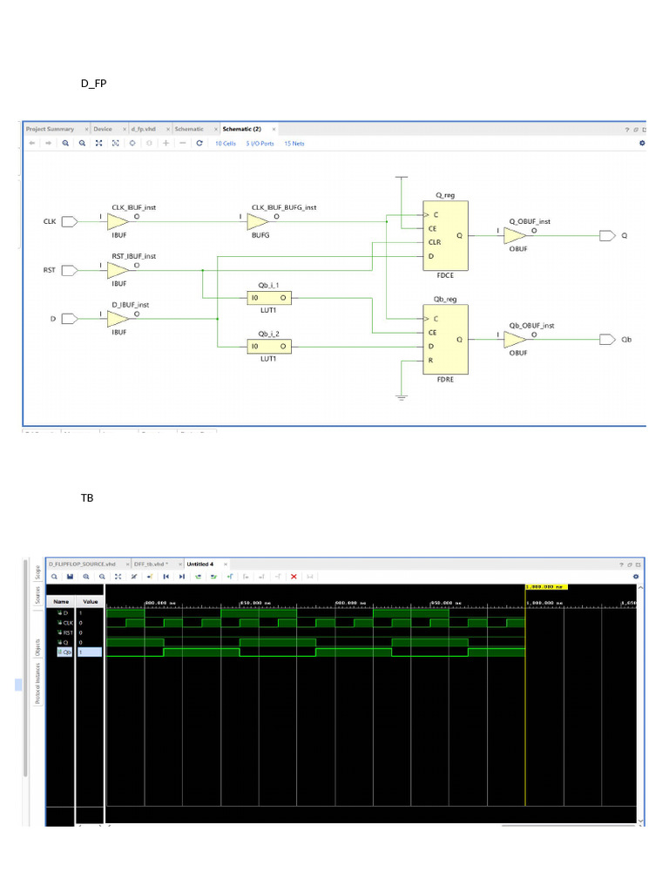Select the Qb_i_2 LUT1 cell

269,346
